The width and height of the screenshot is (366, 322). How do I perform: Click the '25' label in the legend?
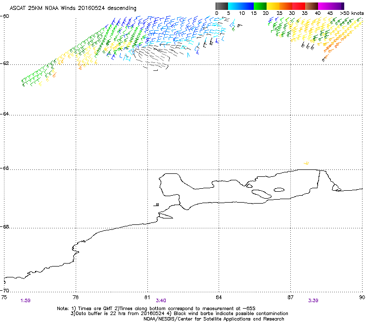(279, 13)
